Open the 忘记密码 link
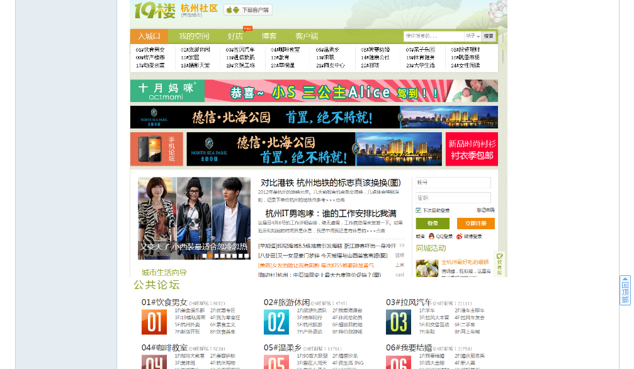Screen dimensions: 634x369 point(485,210)
